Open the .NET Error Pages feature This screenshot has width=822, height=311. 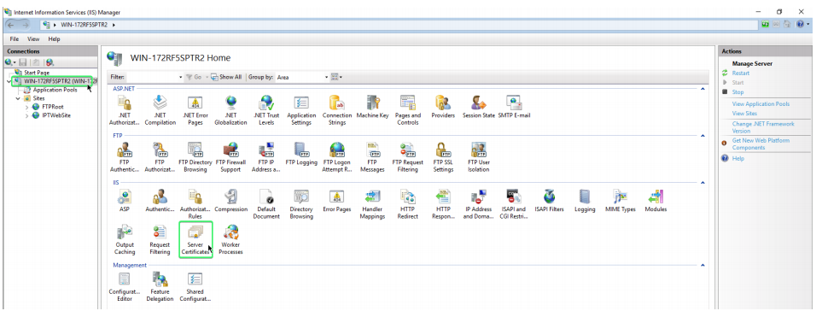pos(195,109)
